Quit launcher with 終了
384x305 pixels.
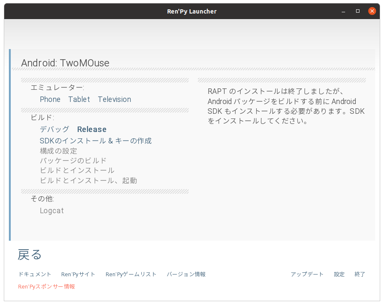click(360, 274)
